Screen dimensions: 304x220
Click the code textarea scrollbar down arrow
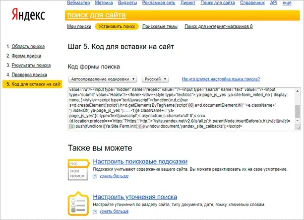(x=298, y=121)
